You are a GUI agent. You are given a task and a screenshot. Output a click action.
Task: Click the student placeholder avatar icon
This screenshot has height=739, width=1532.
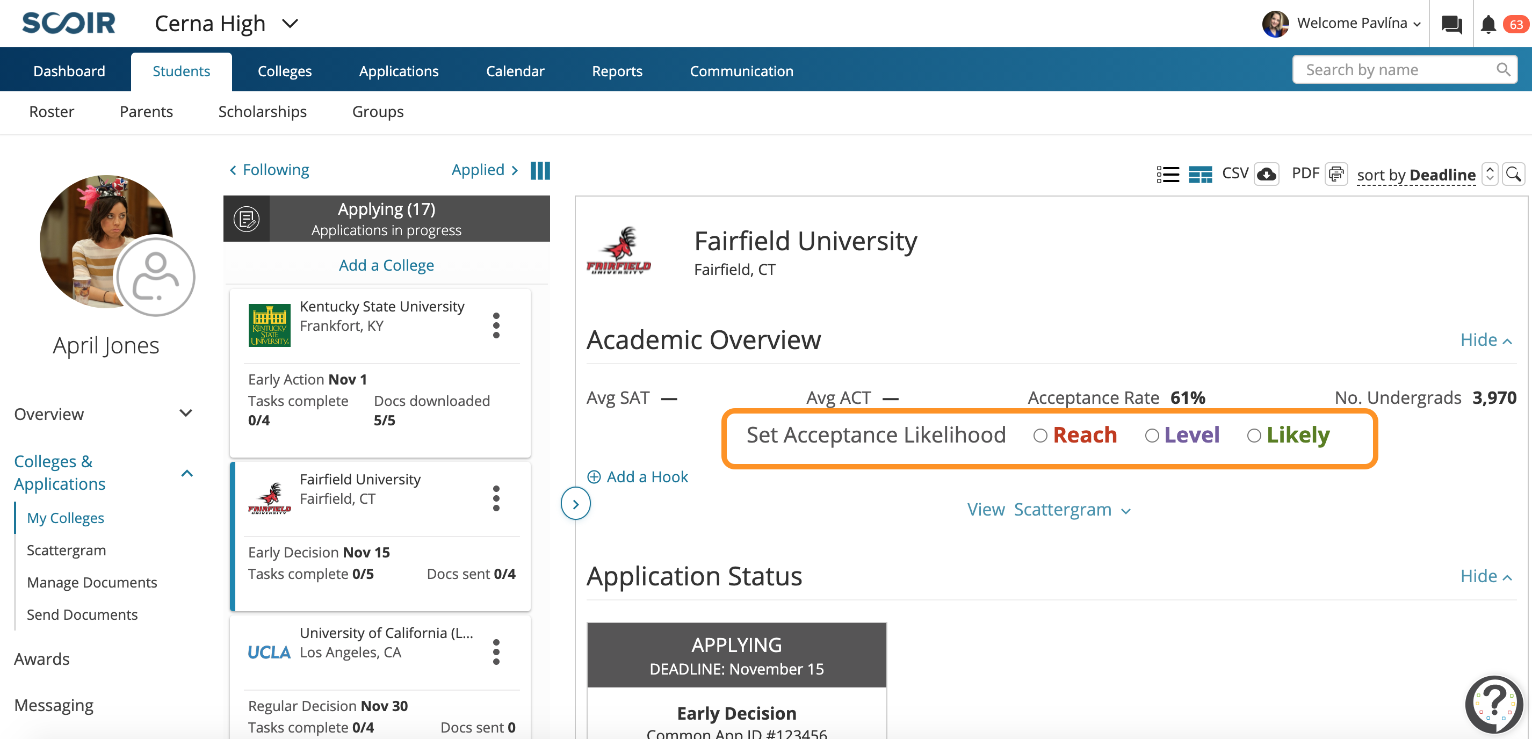(x=155, y=277)
